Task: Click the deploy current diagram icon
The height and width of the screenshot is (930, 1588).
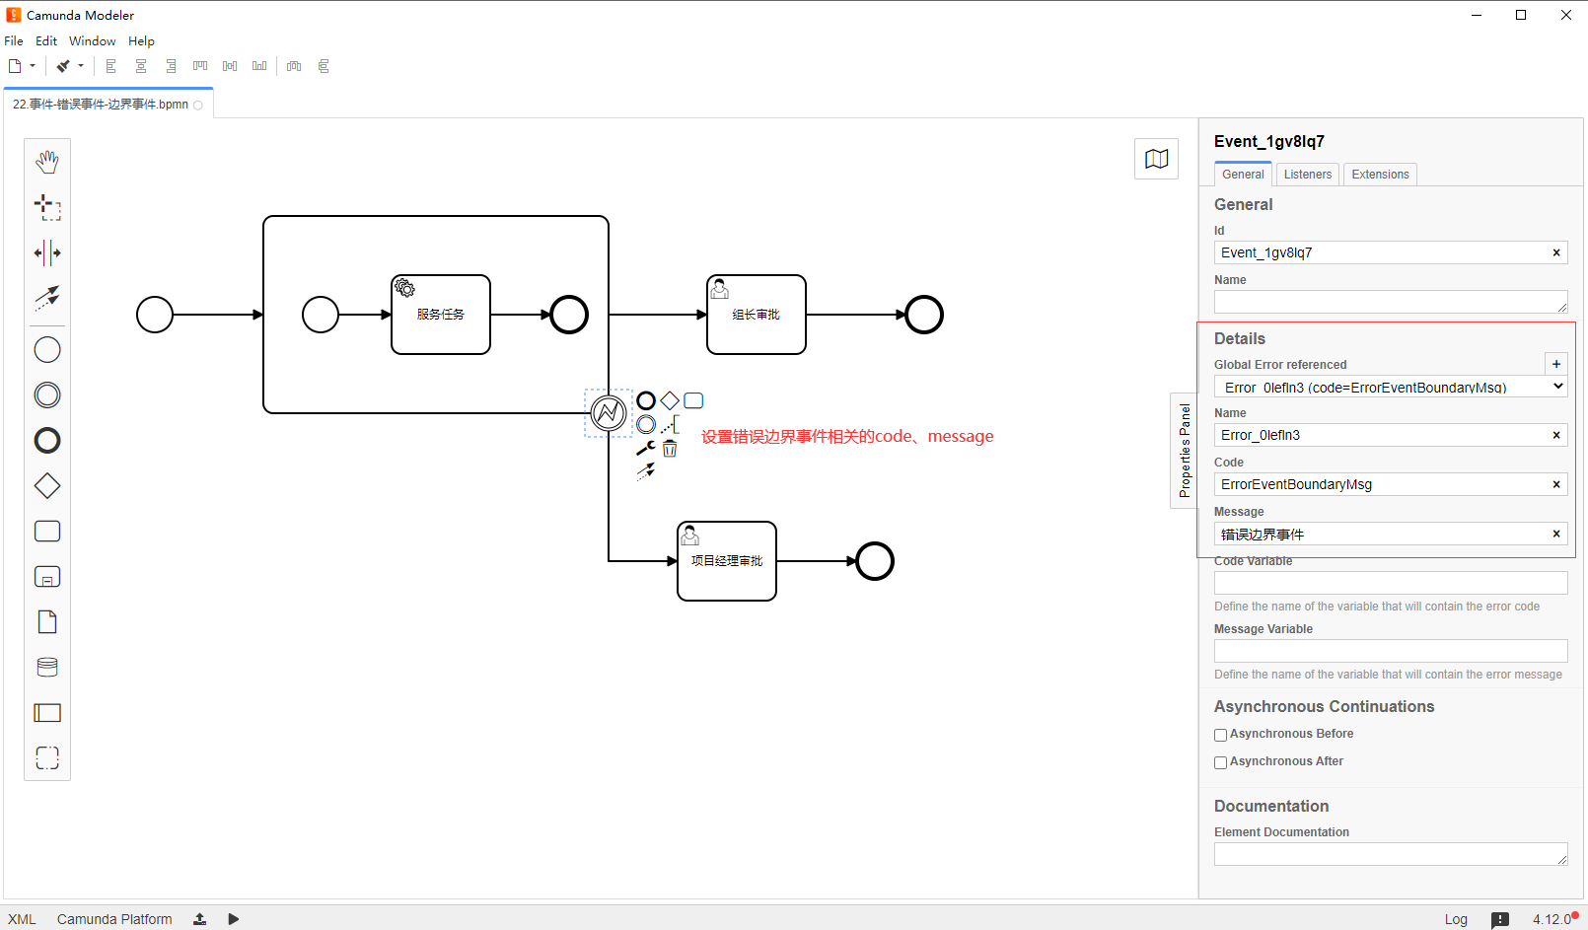Action: tap(199, 919)
